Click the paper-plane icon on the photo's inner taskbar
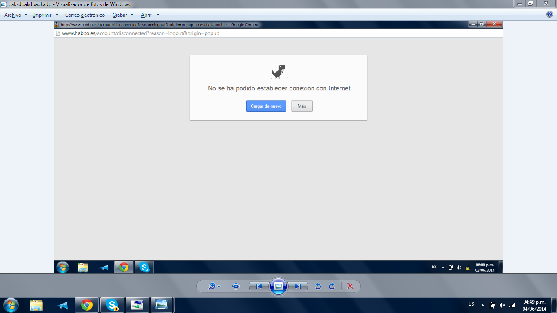The image size is (557, 313). pos(104,268)
